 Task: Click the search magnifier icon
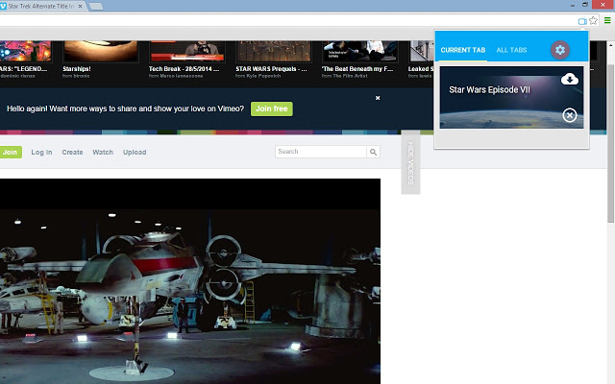click(x=373, y=152)
